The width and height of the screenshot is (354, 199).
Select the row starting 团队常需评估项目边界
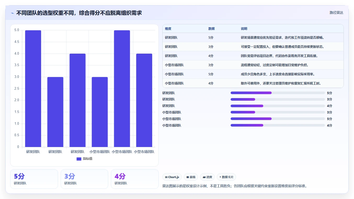point(253,56)
